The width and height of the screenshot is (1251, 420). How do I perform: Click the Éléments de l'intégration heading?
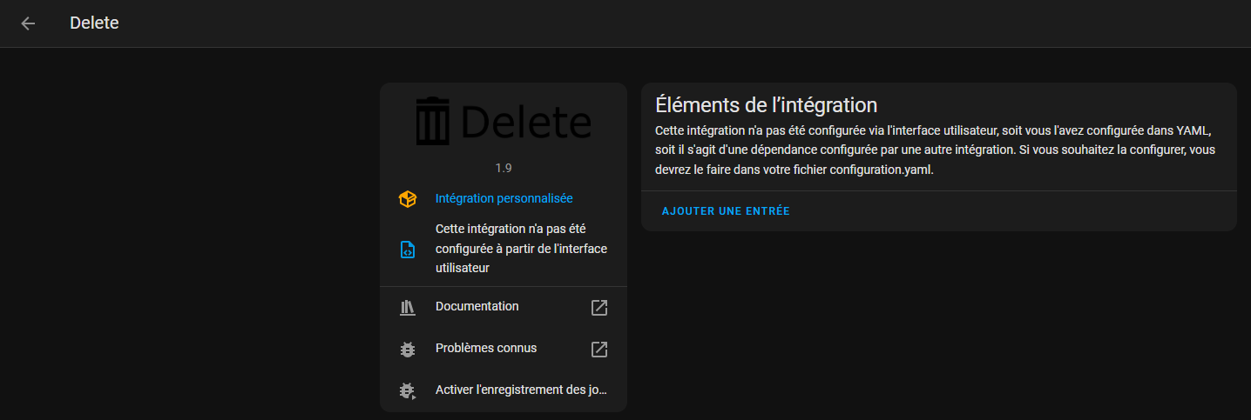point(766,105)
